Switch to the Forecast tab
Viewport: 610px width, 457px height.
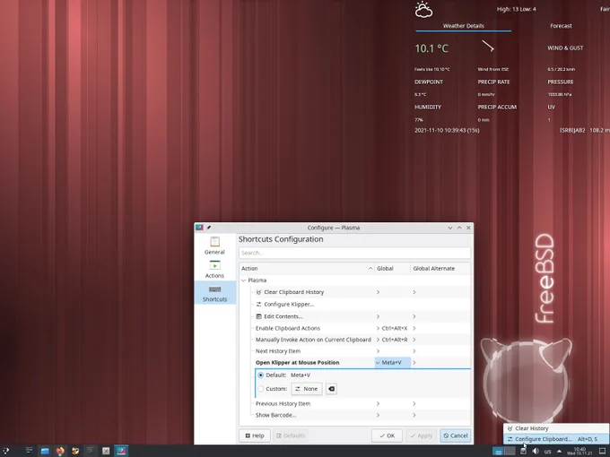point(561,26)
